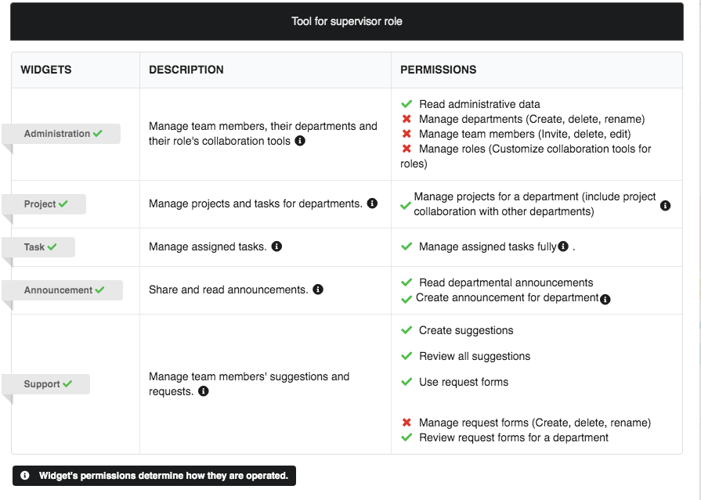Click info icon after 'Create announcement for department'
701x500 pixels.
click(605, 299)
